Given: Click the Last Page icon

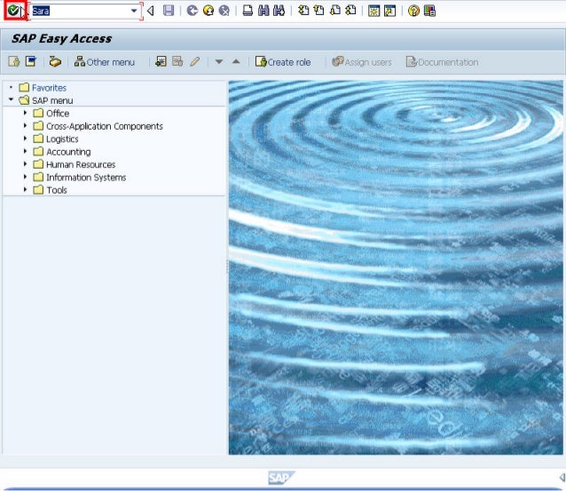Looking at the screenshot, I should 350,11.
